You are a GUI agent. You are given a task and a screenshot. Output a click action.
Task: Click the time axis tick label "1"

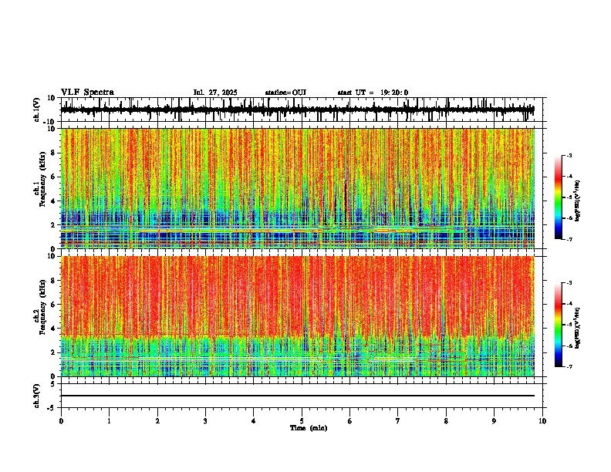click(x=109, y=421)
